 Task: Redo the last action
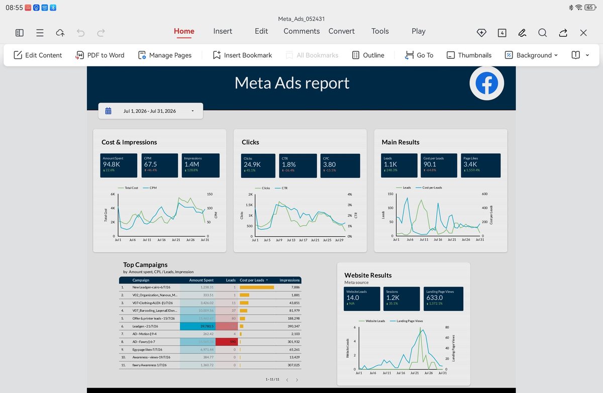[101, 33]
